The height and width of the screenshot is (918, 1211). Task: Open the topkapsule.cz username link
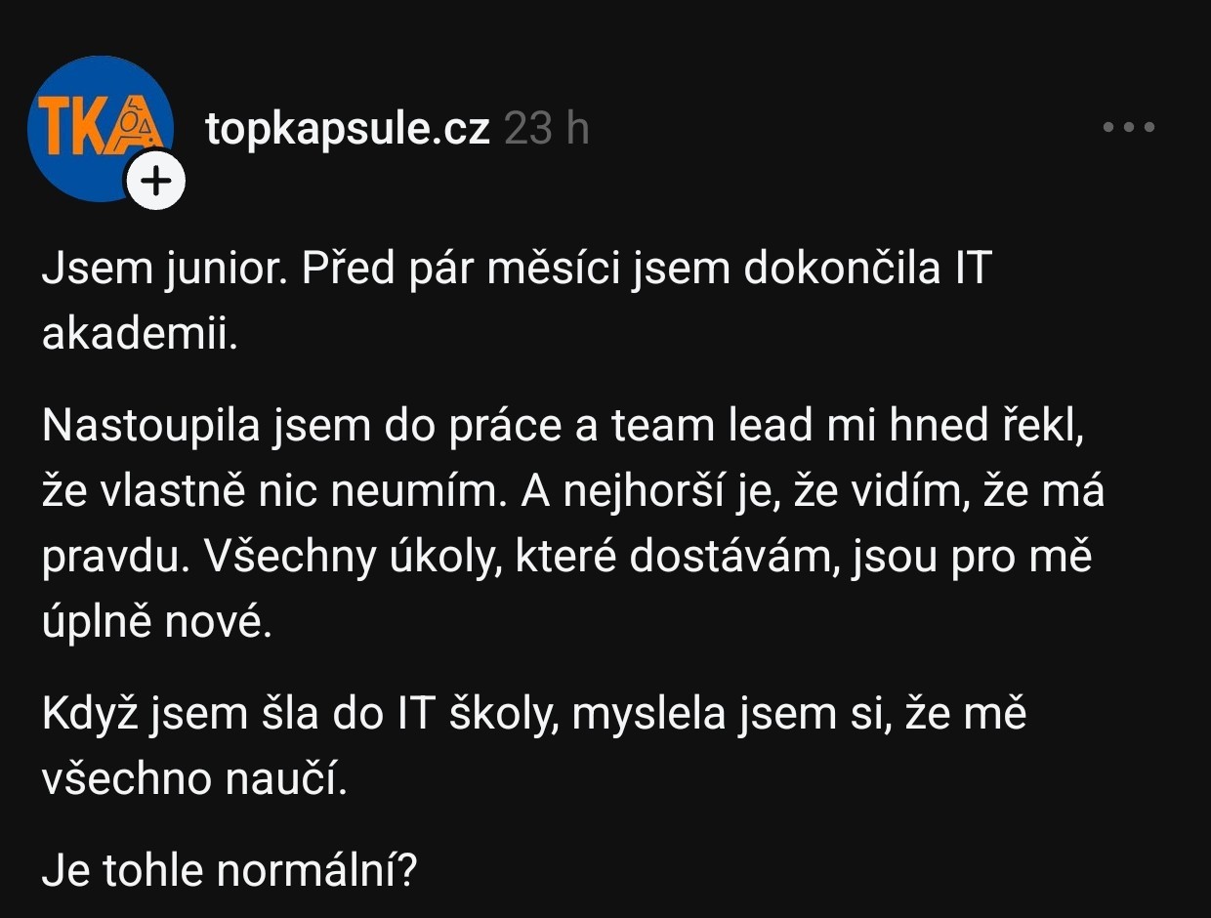pyautogui.click(x=348, y=128)
